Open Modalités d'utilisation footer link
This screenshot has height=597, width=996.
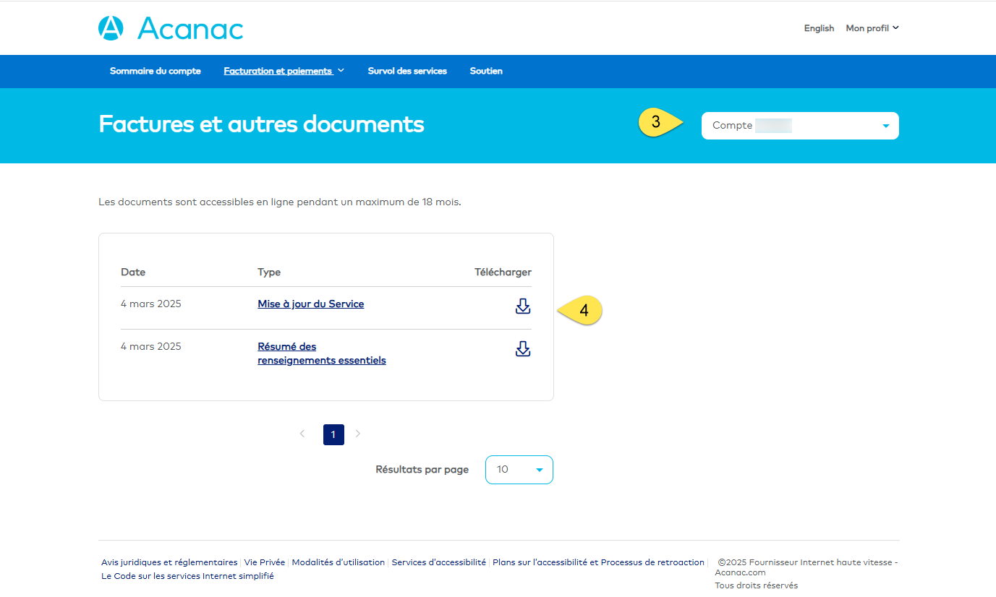click(x=339, y=562)
